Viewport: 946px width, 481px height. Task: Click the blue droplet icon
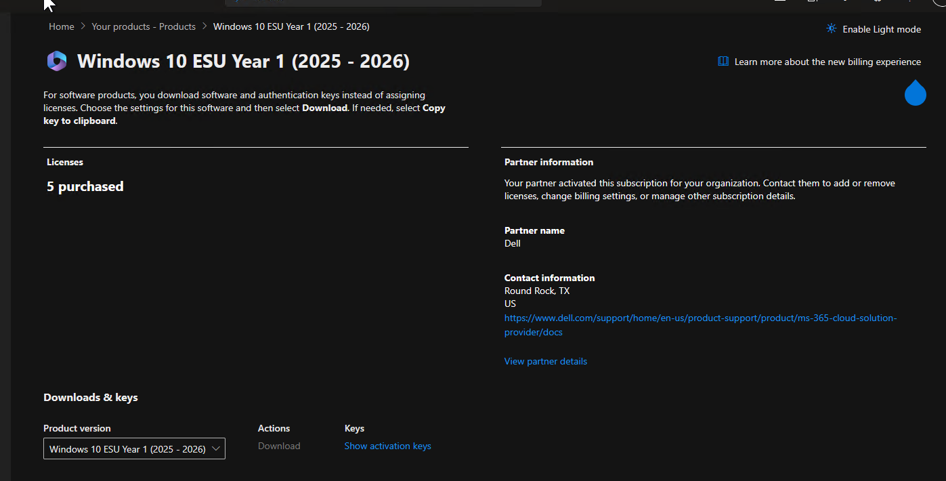tap(915, 93)
